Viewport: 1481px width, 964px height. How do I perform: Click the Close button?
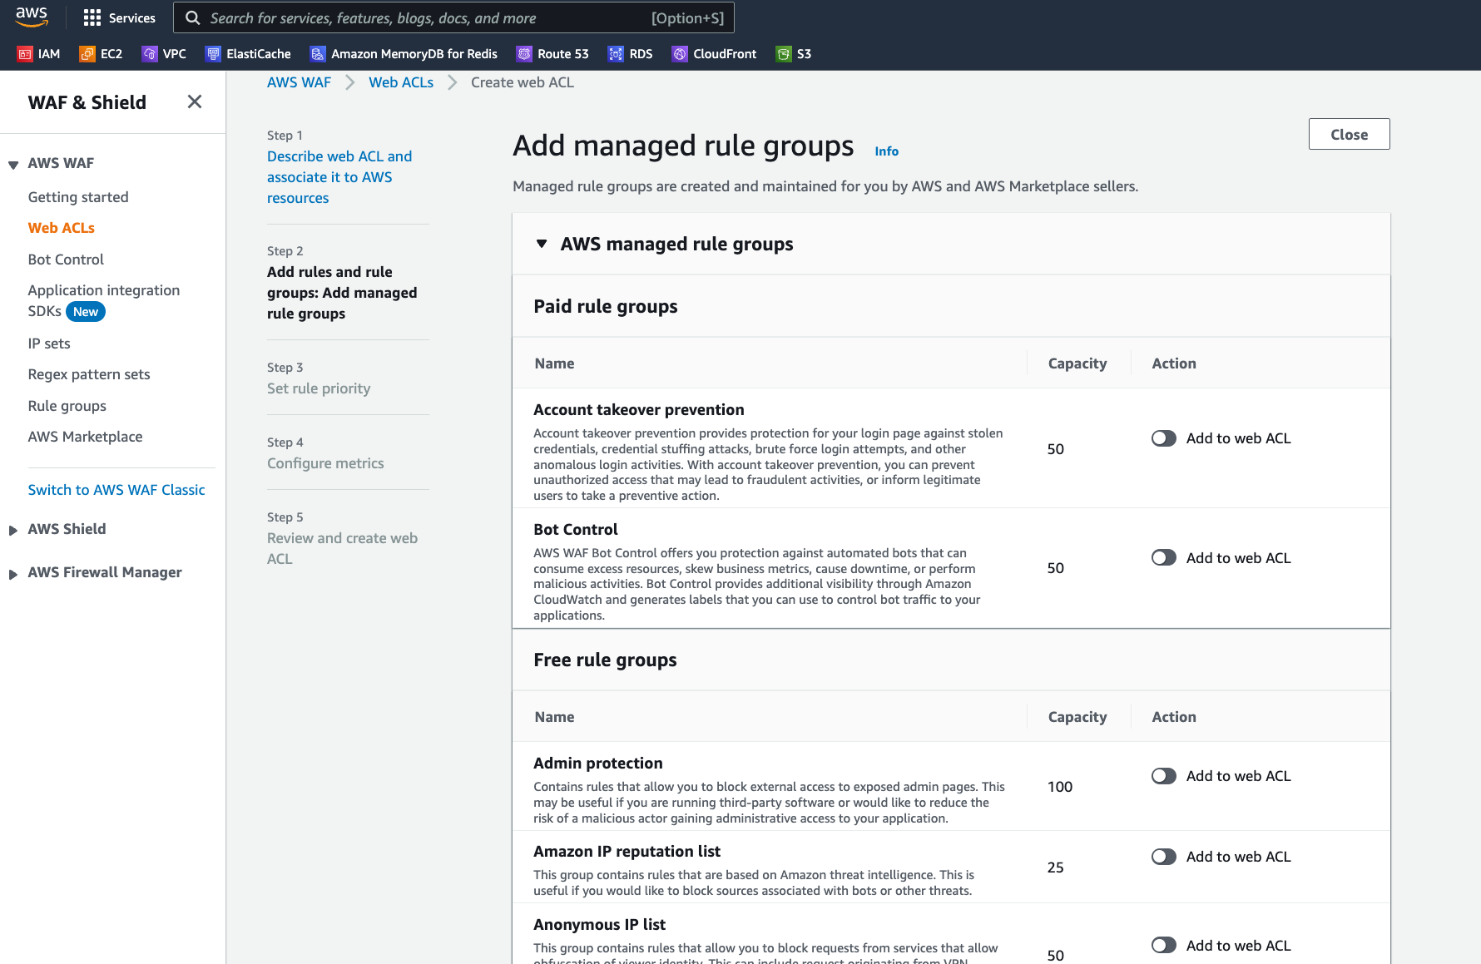point(1349,134)
